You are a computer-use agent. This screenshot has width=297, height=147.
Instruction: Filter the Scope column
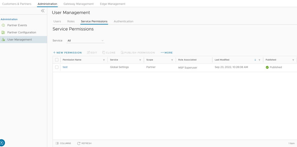[172, 60]
